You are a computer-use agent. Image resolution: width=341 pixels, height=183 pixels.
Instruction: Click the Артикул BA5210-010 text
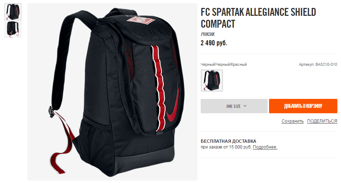click(x=318, y=64)
